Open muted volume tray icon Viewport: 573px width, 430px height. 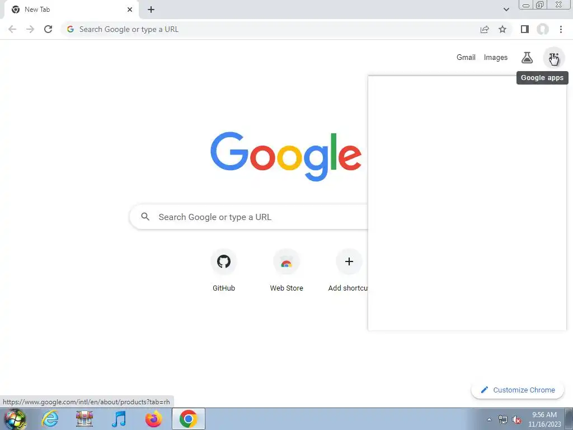pos(516,420)
